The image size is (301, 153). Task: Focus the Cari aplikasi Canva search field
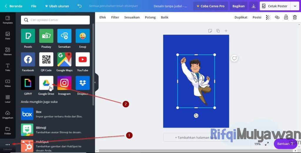tap(55, 20)
